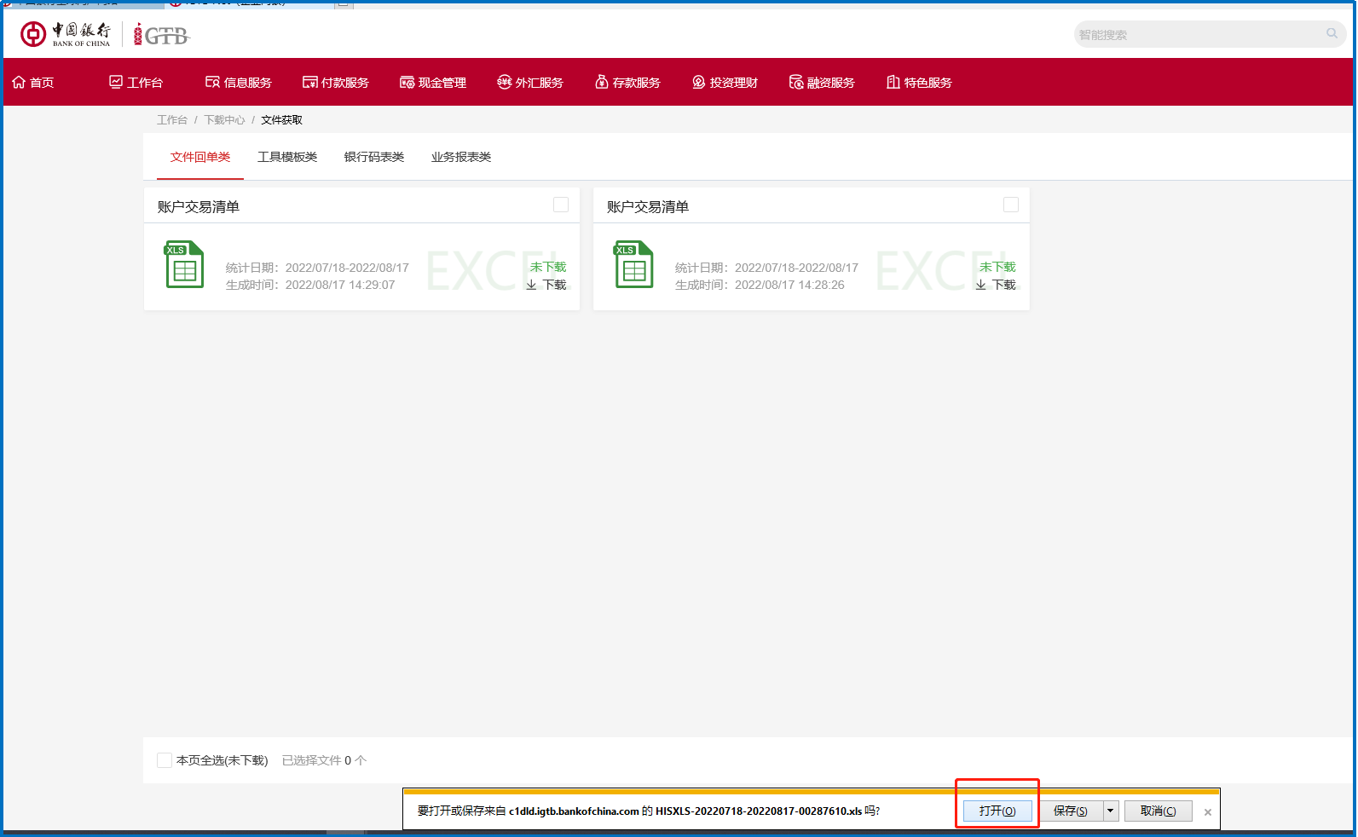Viewport: 1358px width, 837px height.
Task: Open the 信息服务 menu
Action: click(239, 83)
